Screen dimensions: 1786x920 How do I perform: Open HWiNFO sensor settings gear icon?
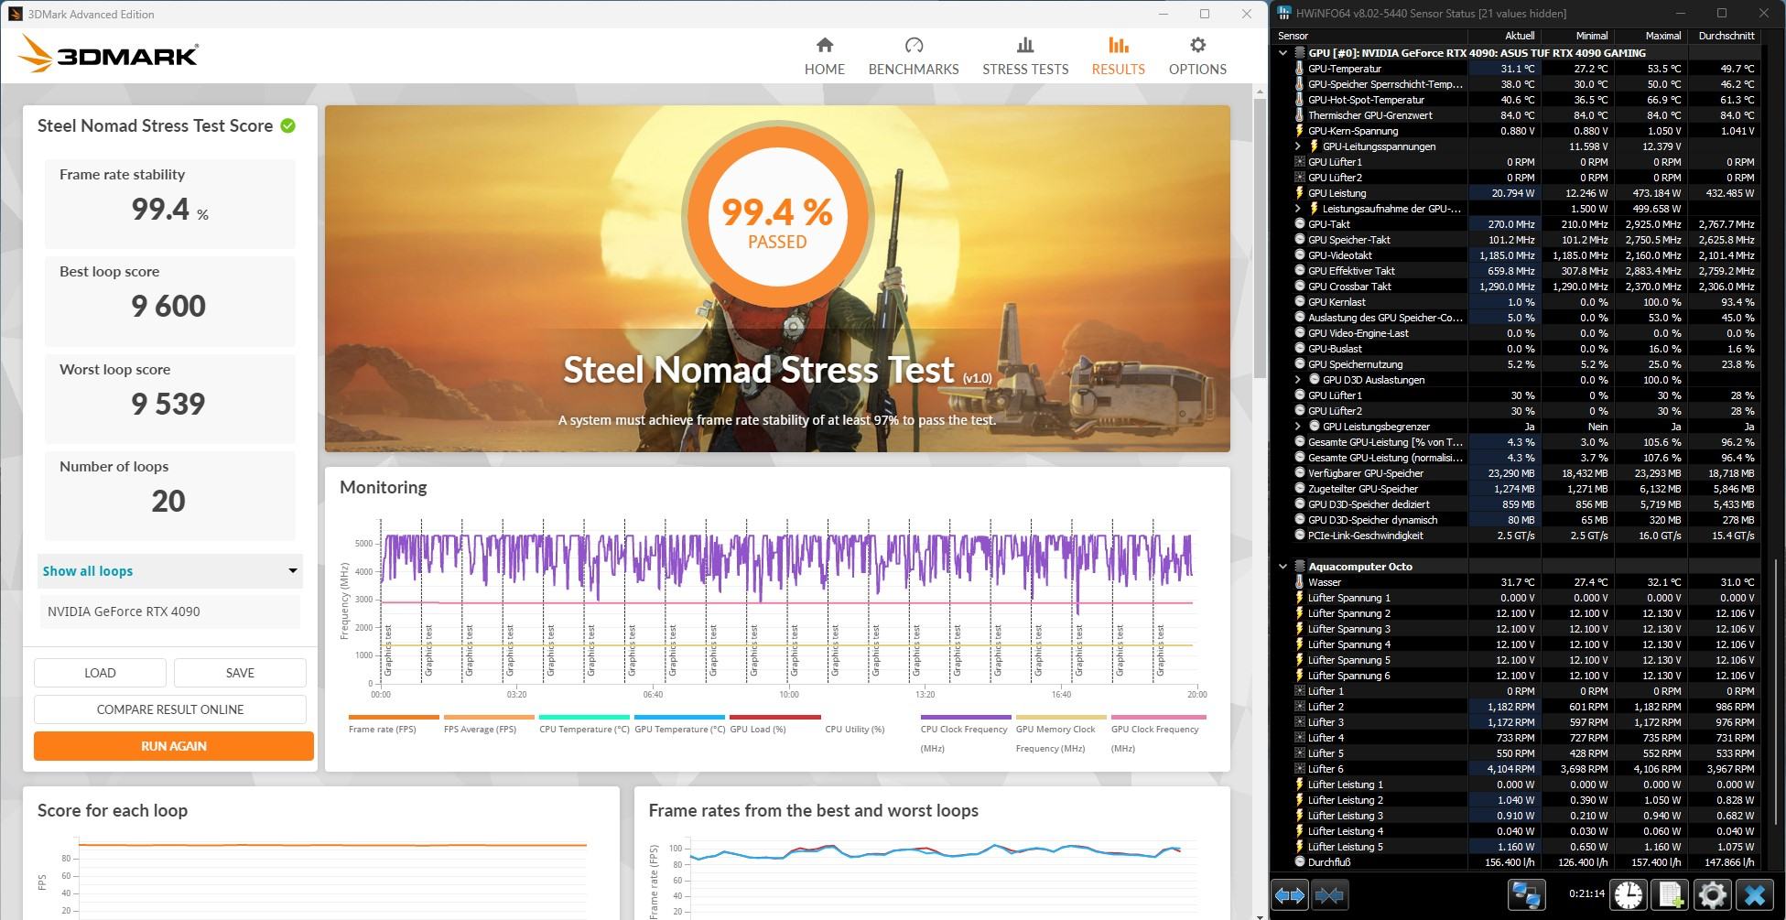pyautogui.click(x=1712, y=894)
